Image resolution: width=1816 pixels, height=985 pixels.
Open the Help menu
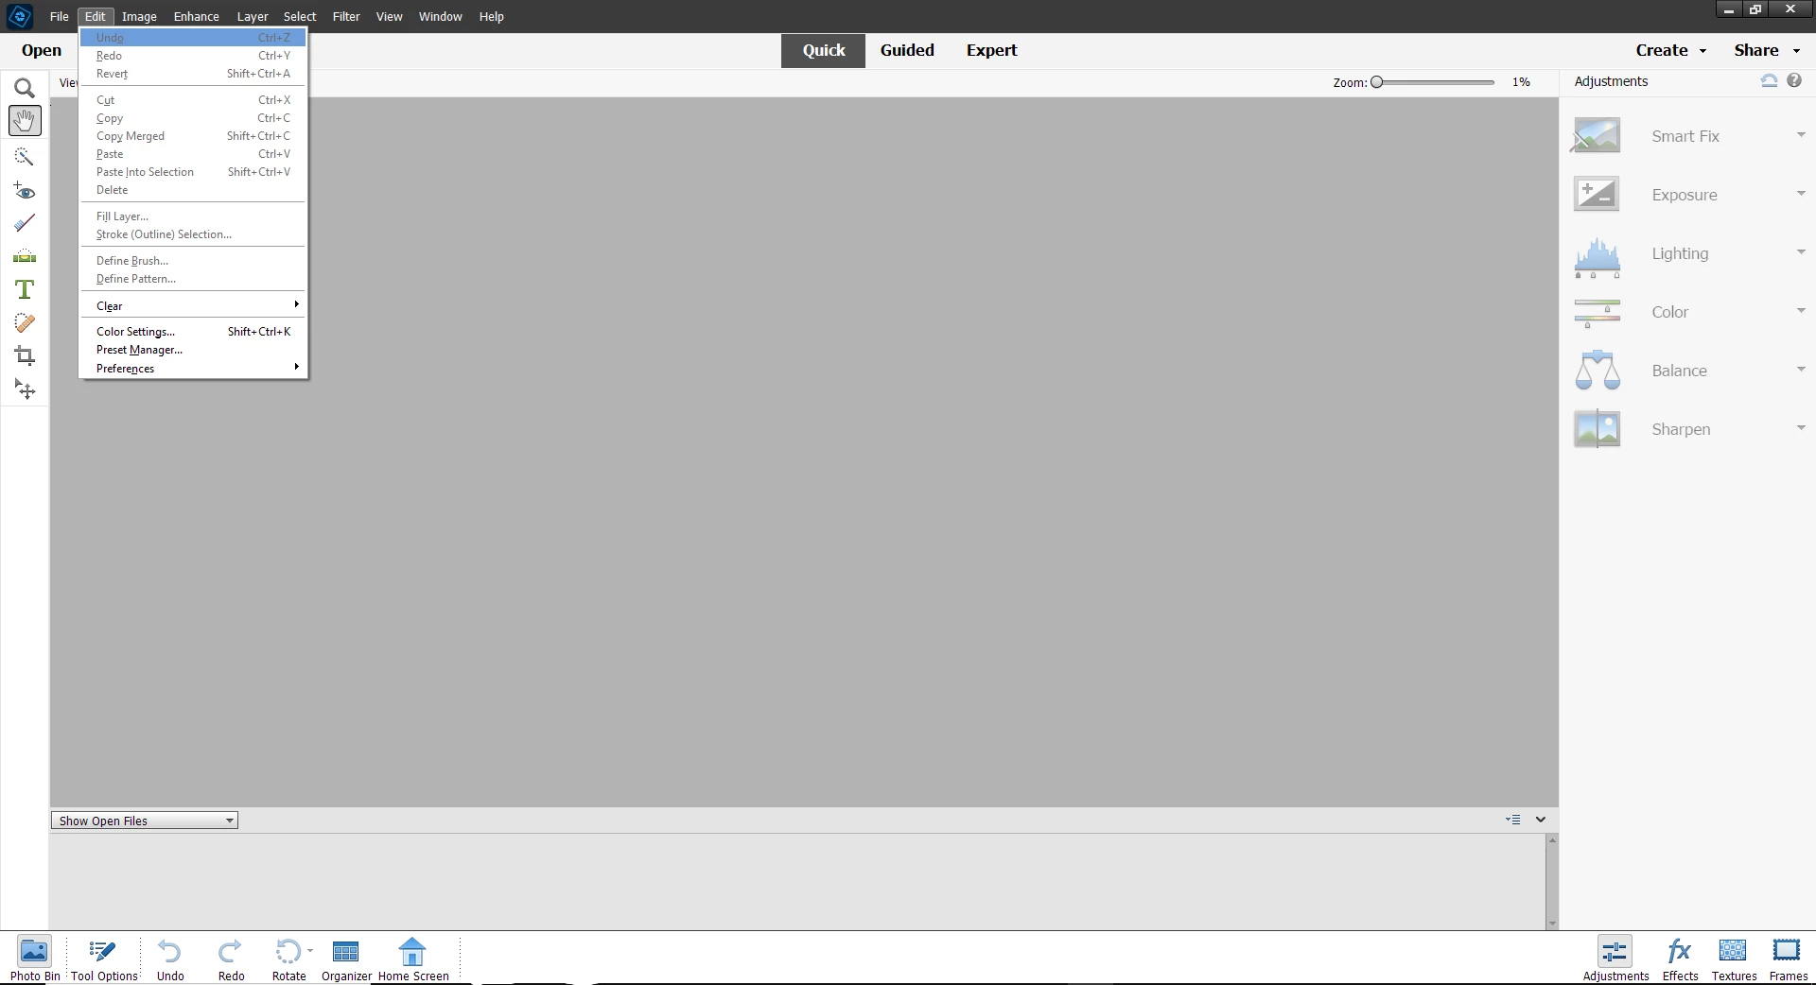(491, 16)
